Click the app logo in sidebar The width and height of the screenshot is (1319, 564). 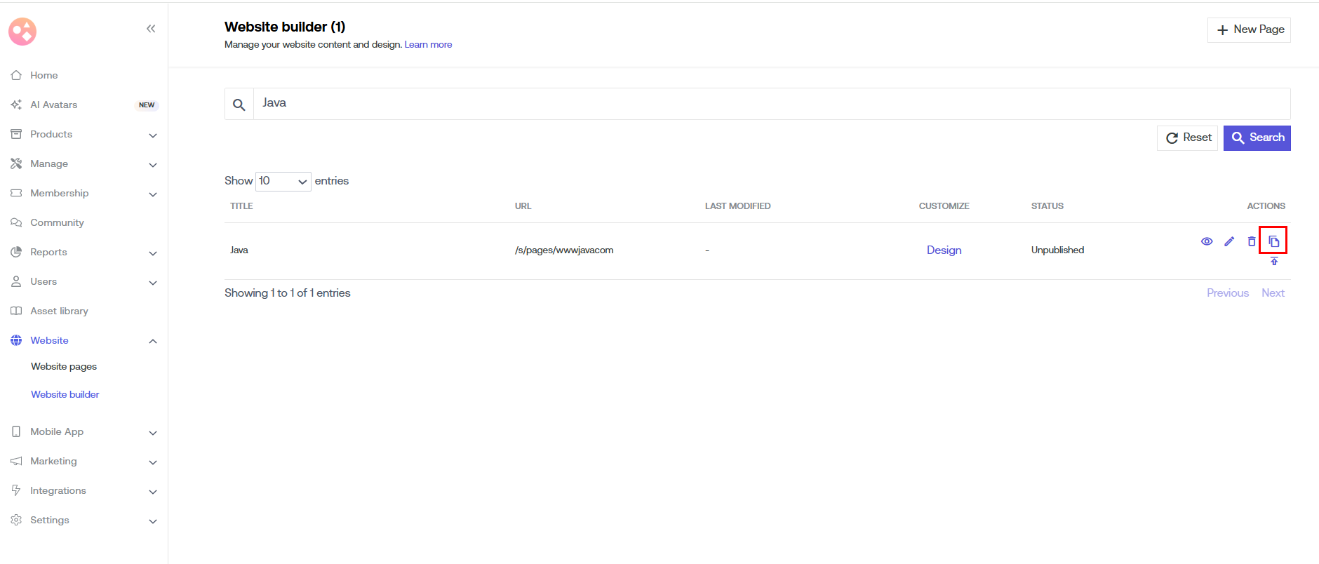point(22,32)
